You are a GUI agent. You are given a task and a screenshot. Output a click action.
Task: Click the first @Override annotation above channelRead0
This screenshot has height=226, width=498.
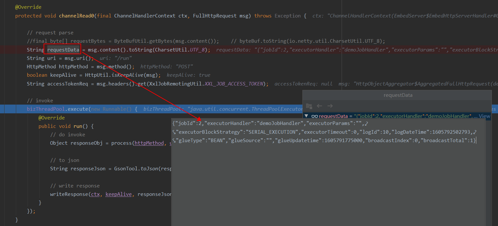[x=28, y=7]
